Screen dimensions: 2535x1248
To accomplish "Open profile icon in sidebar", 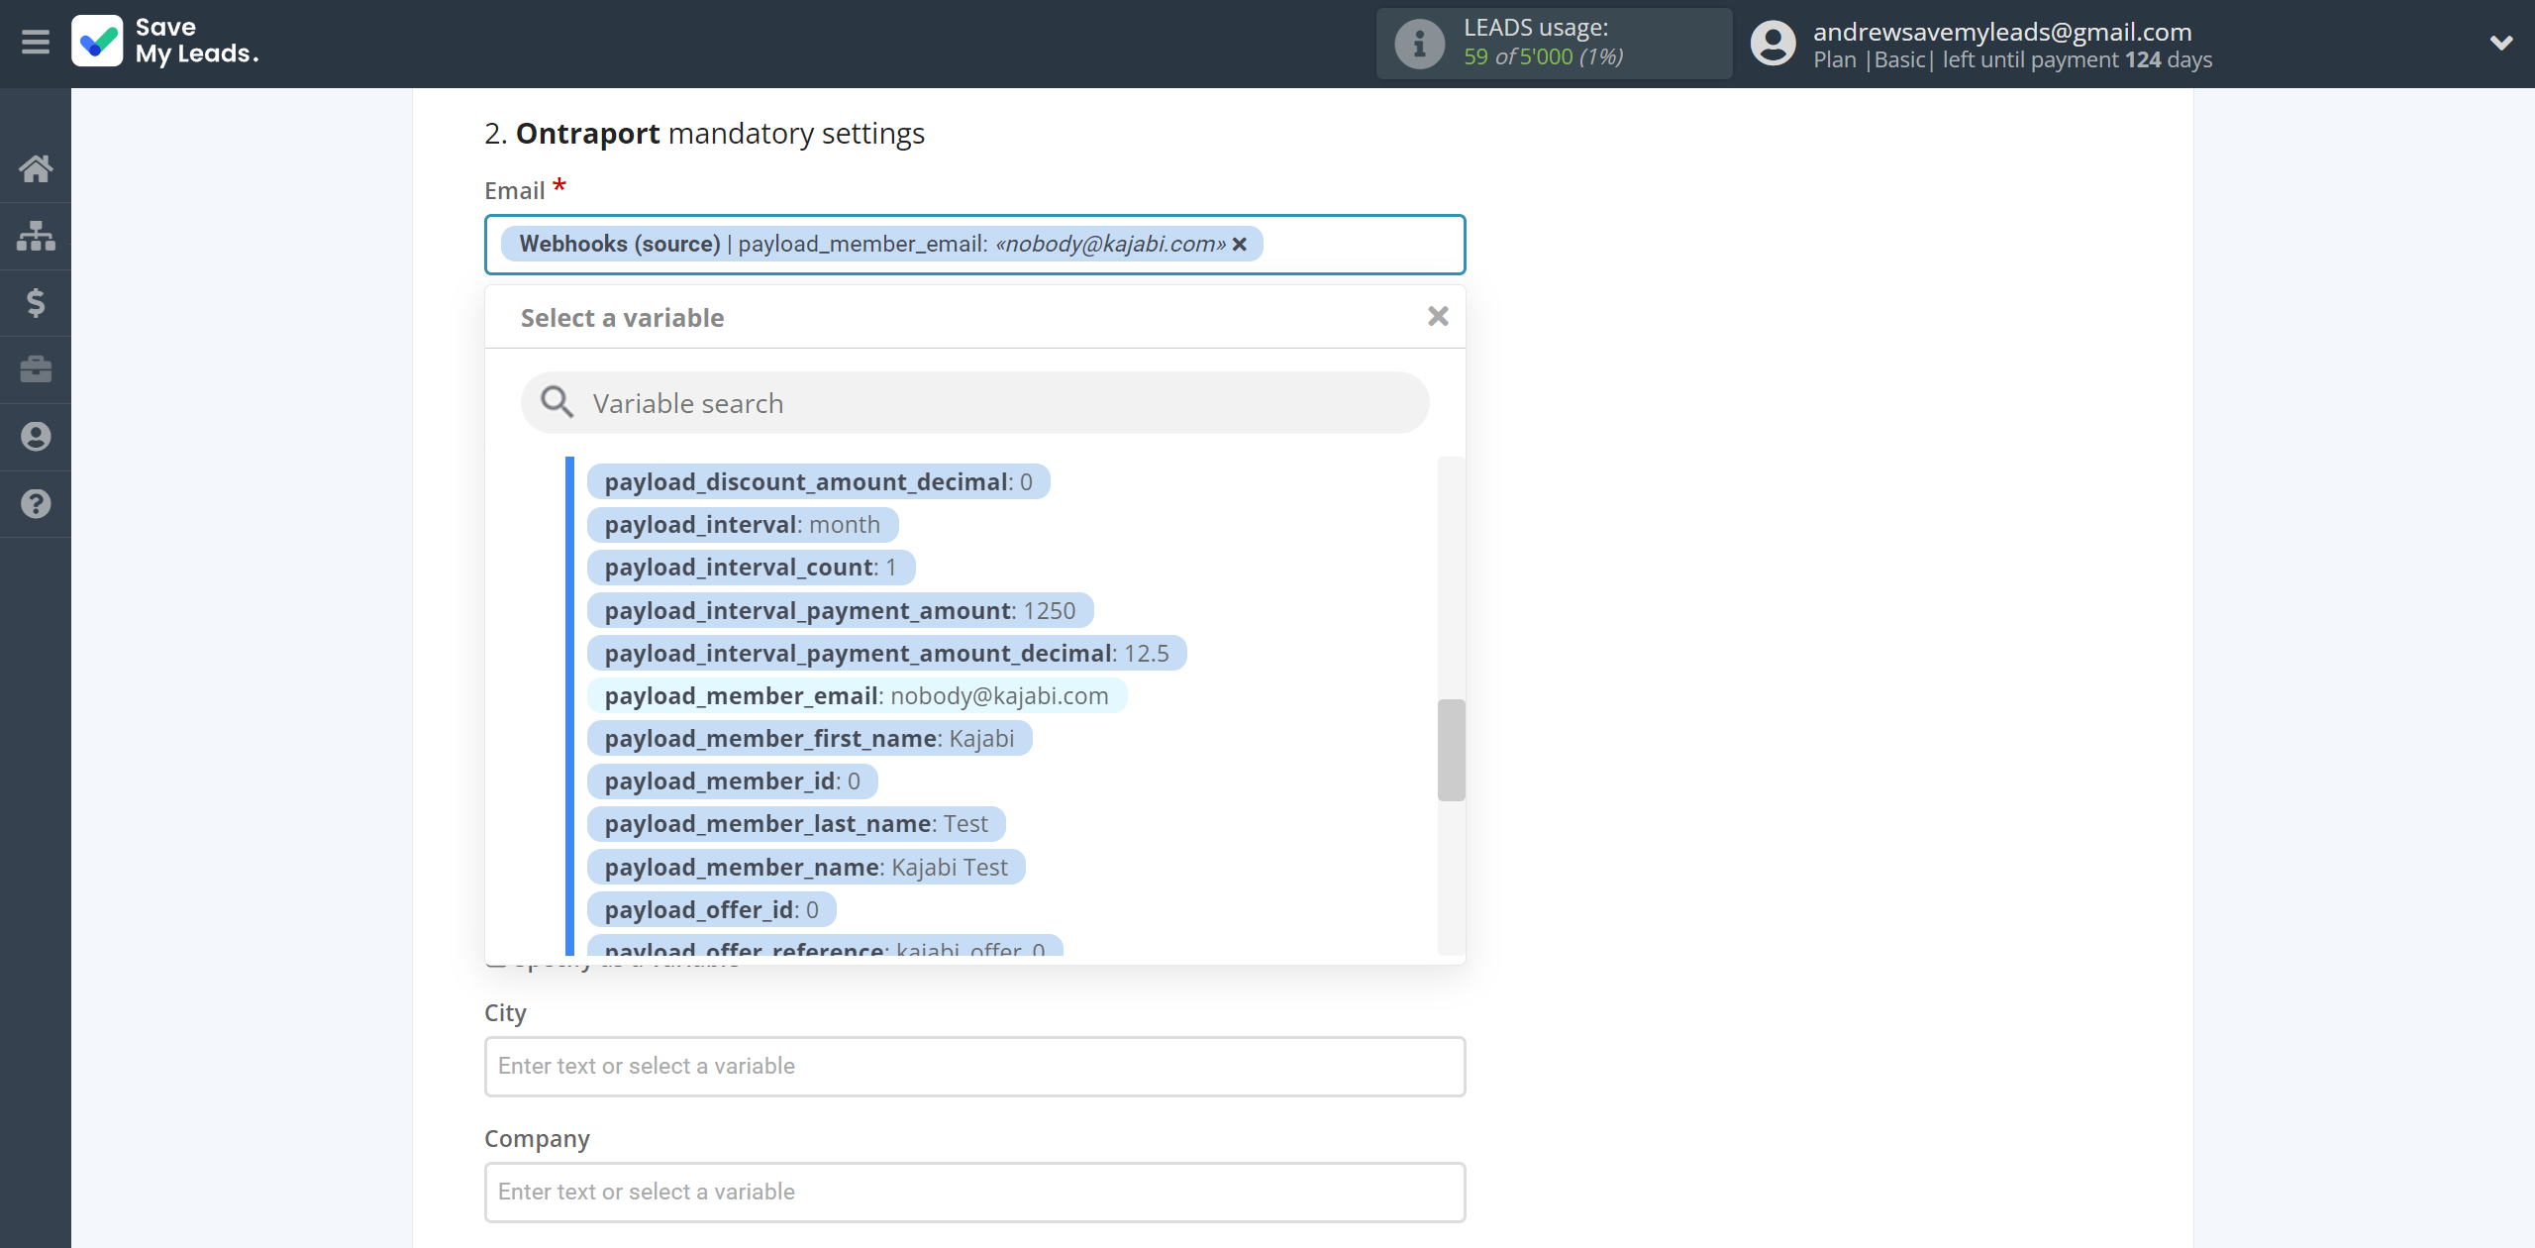I will point(36,437).
